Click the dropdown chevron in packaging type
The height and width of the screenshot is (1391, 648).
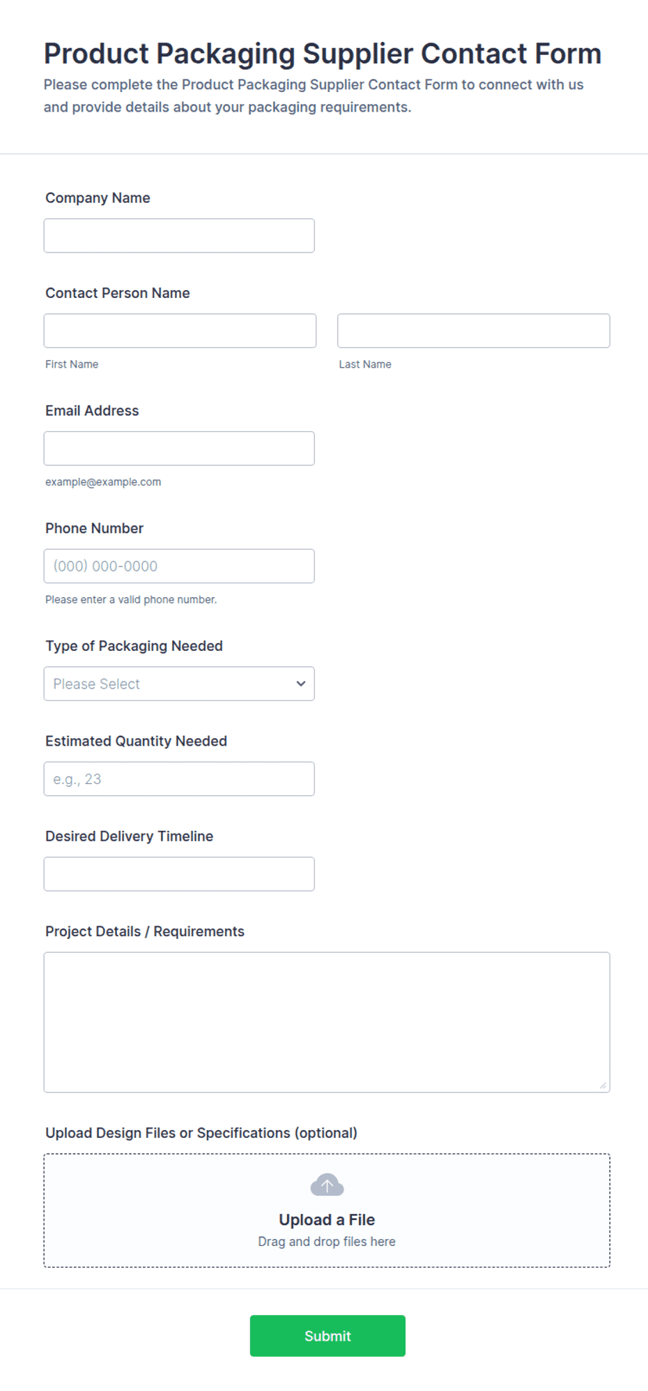[301, 684]
